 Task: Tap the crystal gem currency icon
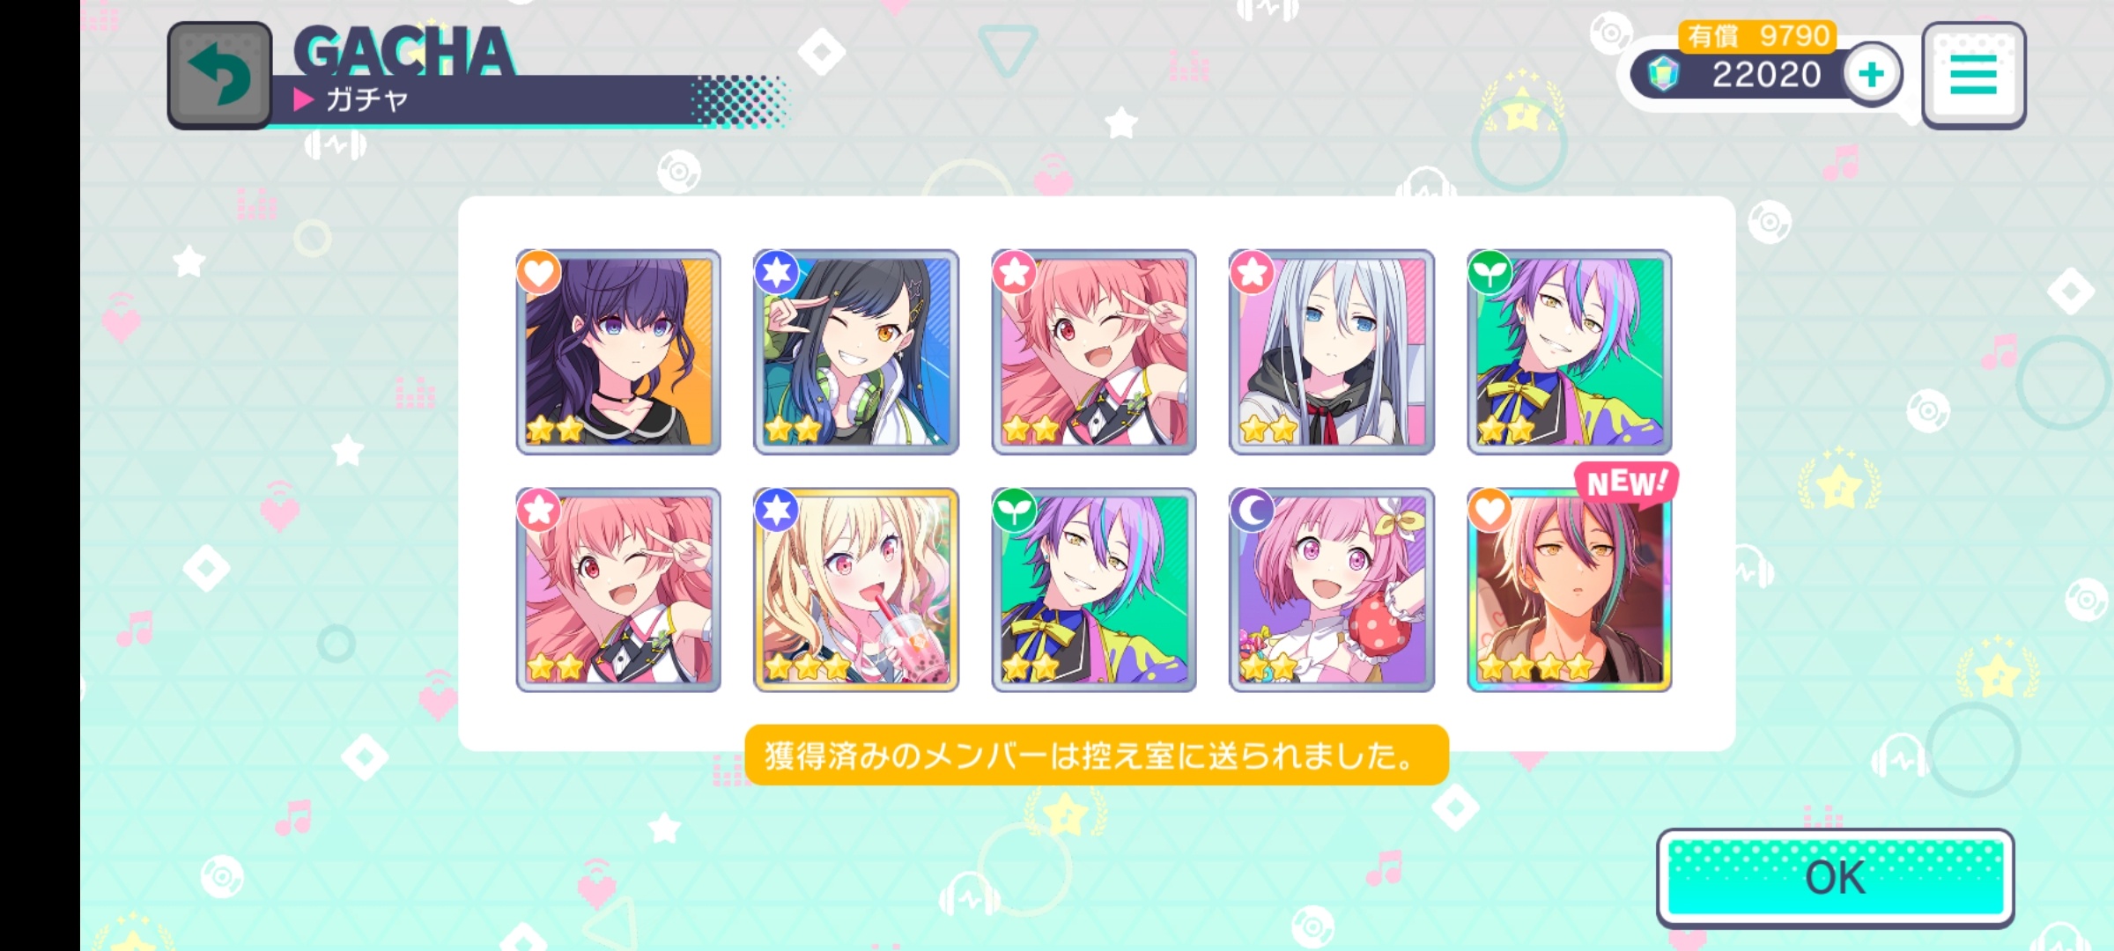1663,74
